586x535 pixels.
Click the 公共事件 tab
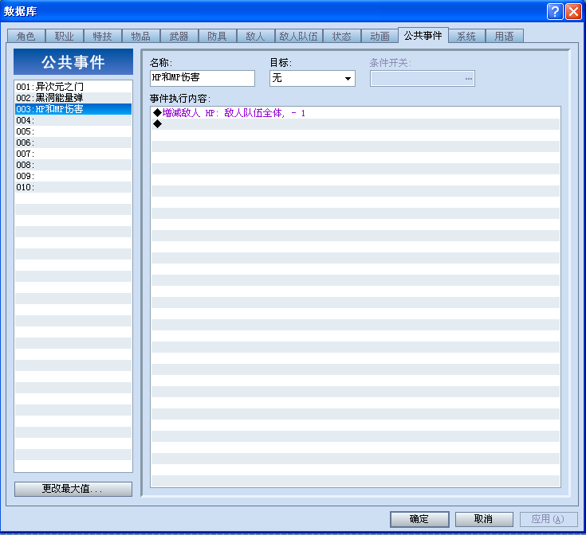pos(423,36)
